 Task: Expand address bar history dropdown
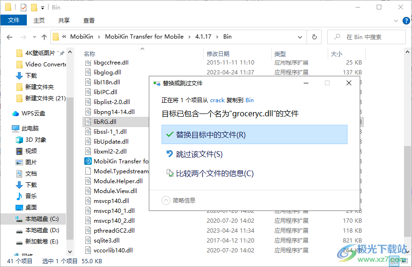pyautogui.click(x=300, y=37)
